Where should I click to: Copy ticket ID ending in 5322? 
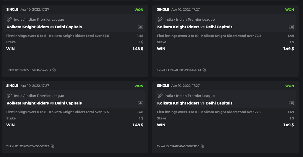coord(52,146)
